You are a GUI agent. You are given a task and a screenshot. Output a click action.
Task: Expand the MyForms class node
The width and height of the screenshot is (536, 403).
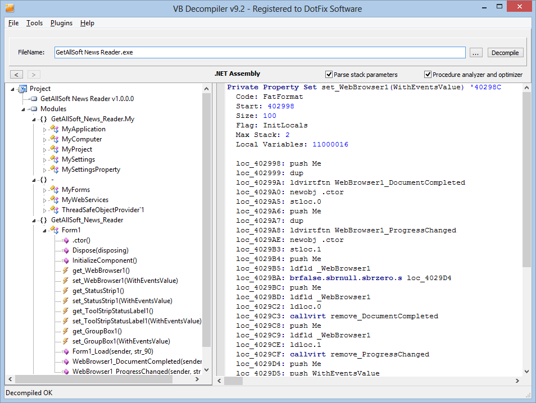point(44,190)
